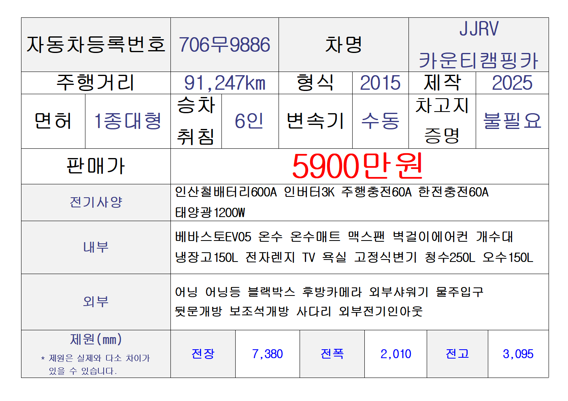Select the 자동차등록번호 header cell
The height and width of the screenshot is (401, 568).
click(x=96, y=45)
